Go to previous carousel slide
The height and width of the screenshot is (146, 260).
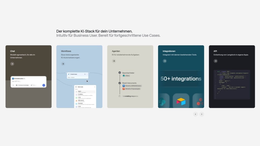196,114
